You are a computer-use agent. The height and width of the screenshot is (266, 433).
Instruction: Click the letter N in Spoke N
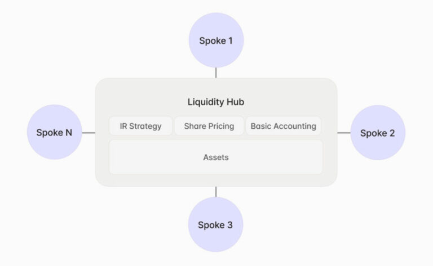[68, 133]
